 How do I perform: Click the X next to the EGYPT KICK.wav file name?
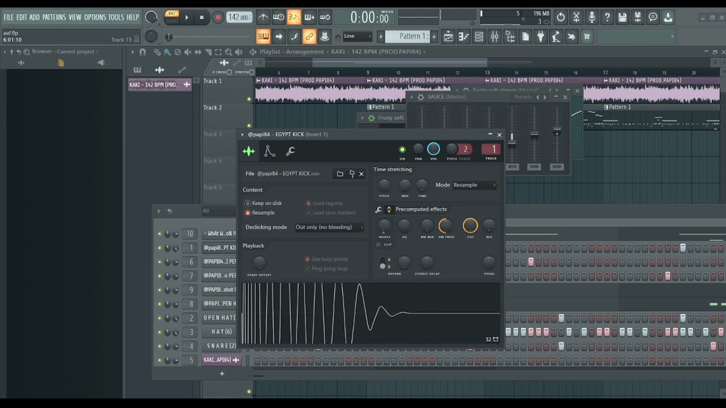click(361, 174)
